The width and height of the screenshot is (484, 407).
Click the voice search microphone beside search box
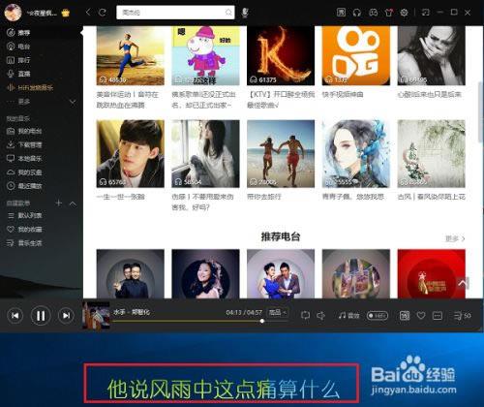pos(245,13)
